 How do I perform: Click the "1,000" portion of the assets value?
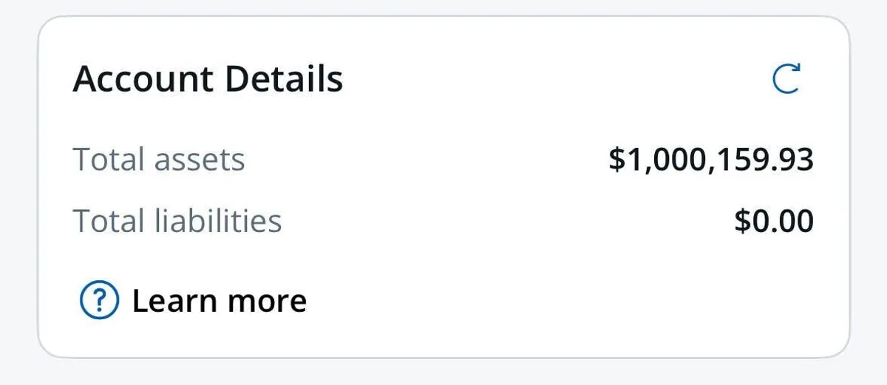668,160
